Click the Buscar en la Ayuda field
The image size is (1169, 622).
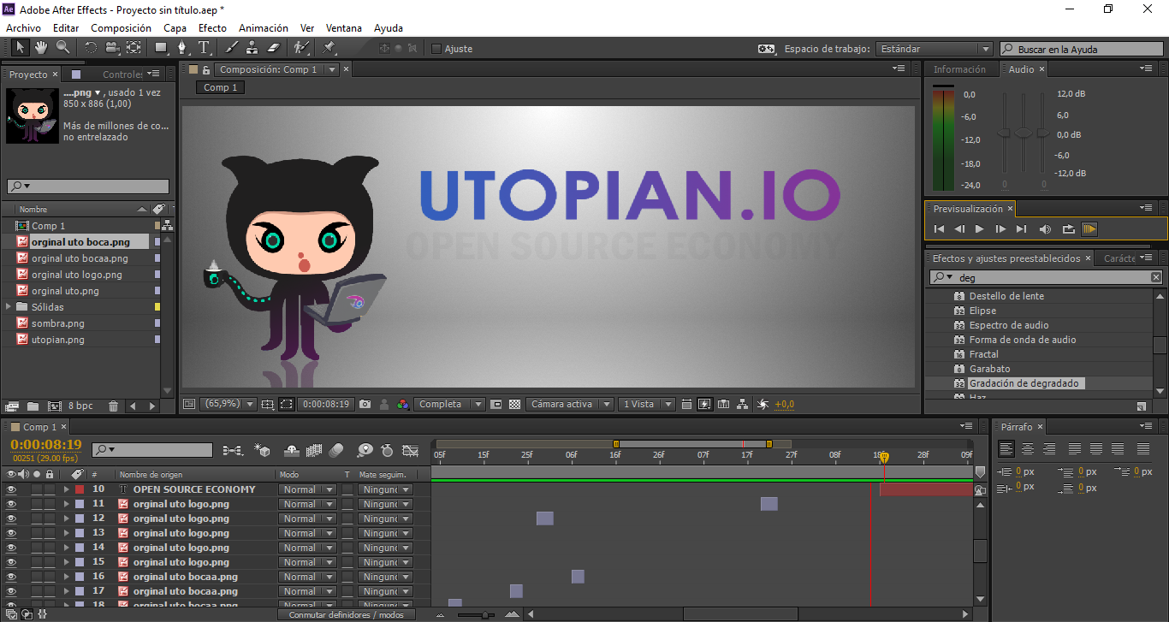[1081, 49]
